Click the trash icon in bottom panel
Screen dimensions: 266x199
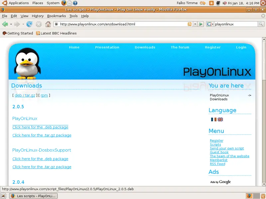263,196
